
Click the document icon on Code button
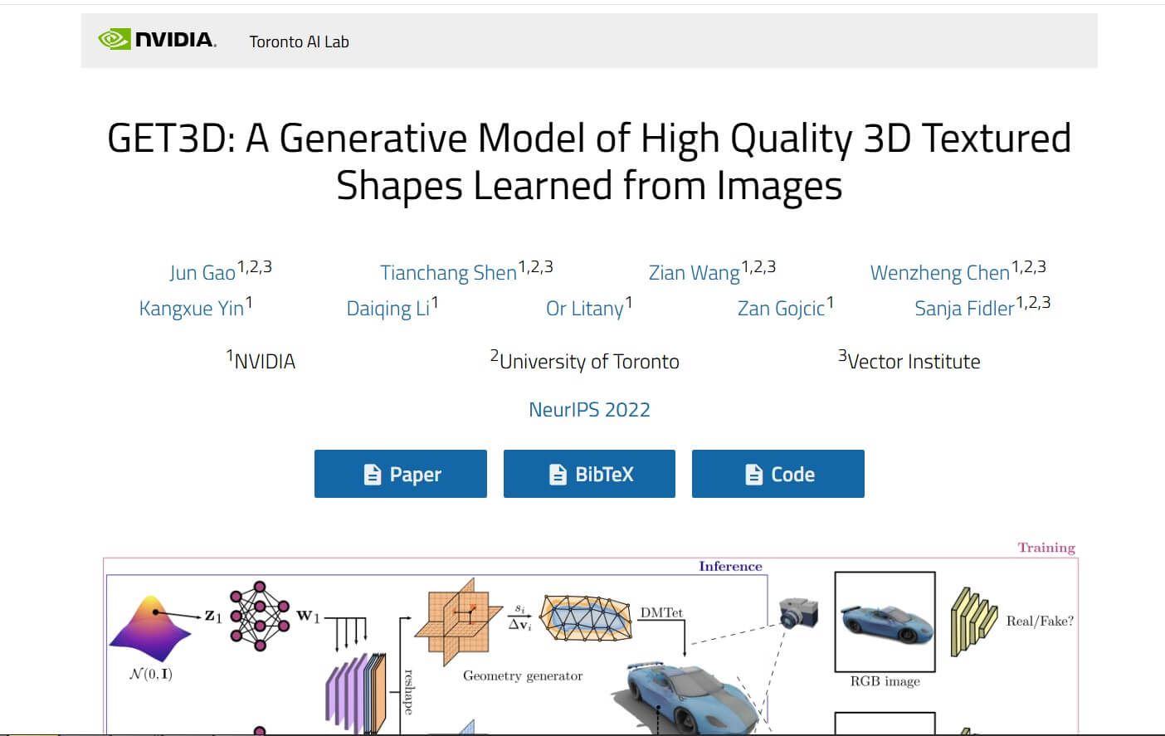(753, 475)
